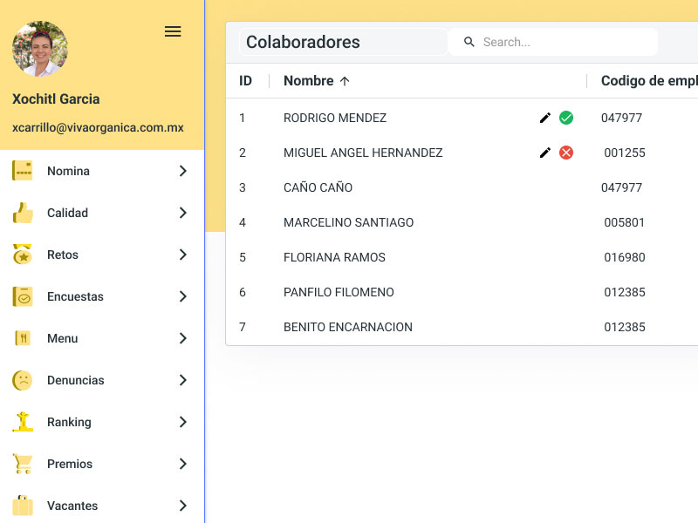This screenshot has height=523, width=698.
Task: Click the Retos medal icon
Action: [x=23, y=255]
